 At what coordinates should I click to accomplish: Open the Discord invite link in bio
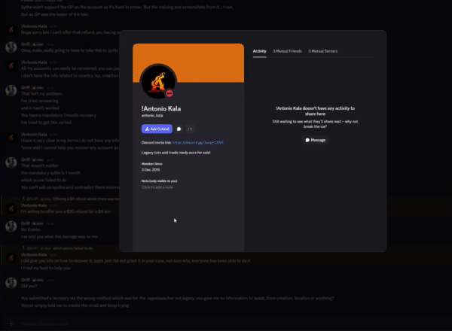[x=197, y=142]
